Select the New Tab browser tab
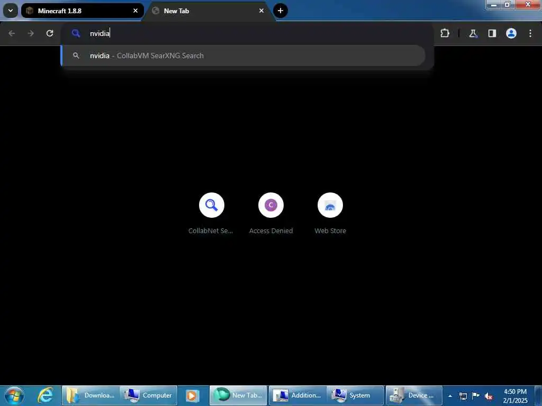The image size is (542, 406). 209,11
